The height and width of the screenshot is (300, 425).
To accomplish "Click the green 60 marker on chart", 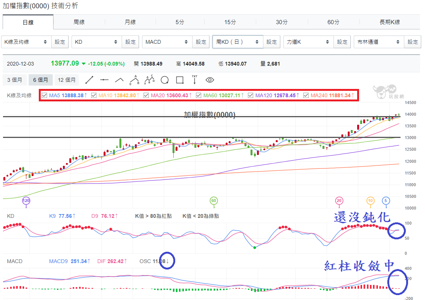I will (x=214, y=201).
